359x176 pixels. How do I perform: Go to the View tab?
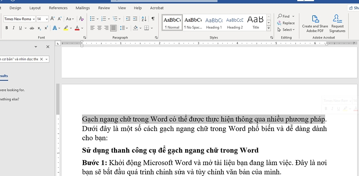[x=122, y=8]
